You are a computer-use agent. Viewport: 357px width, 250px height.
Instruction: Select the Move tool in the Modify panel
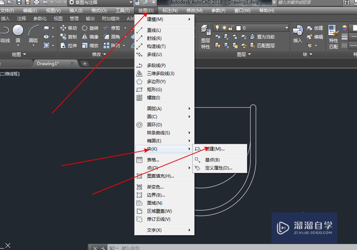click(x=68, y=28)
